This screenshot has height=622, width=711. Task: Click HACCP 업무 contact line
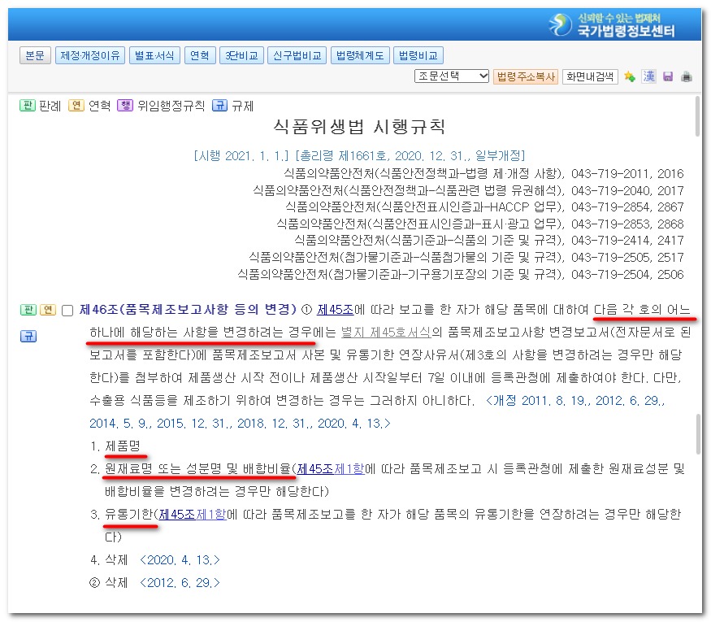coord(484,207)
